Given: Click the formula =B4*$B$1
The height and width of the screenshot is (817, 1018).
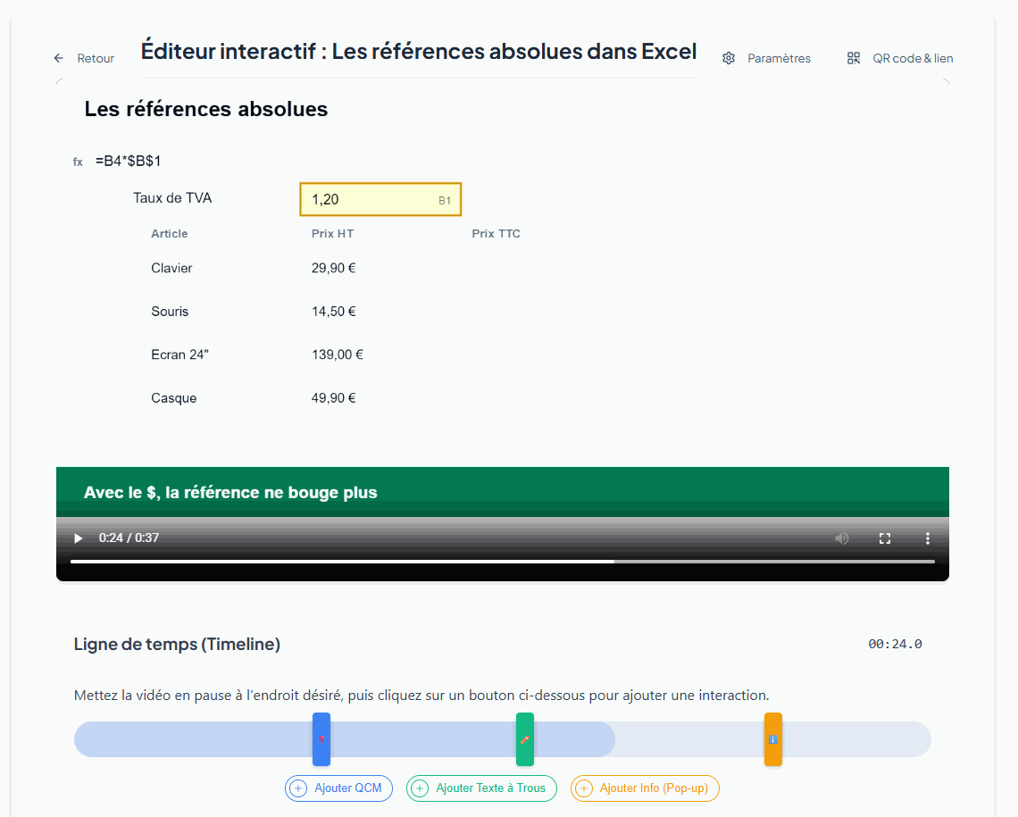Looking at the screenshot, I should (128, 161).
